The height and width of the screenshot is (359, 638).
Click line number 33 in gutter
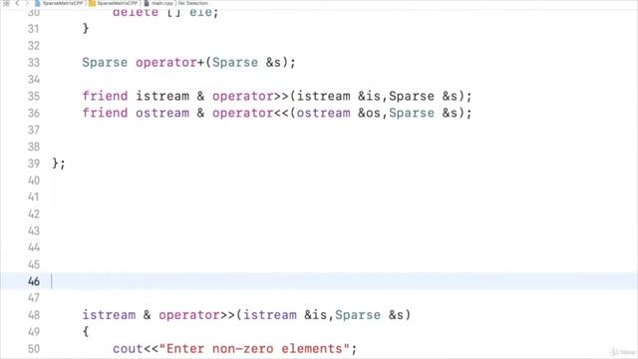click(34, 63)
